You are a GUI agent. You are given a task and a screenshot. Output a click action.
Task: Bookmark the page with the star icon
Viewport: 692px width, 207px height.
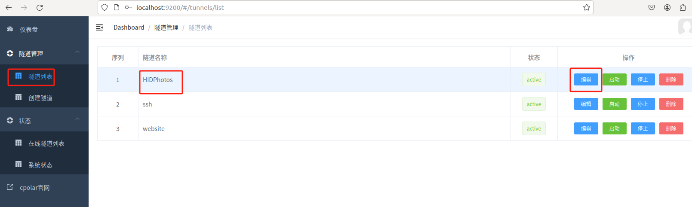586,7
